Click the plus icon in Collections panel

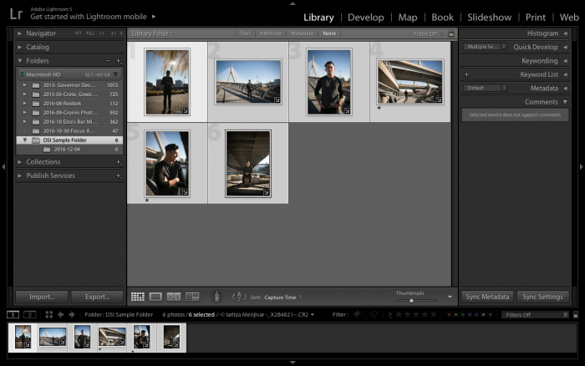[x=119, y=162]
